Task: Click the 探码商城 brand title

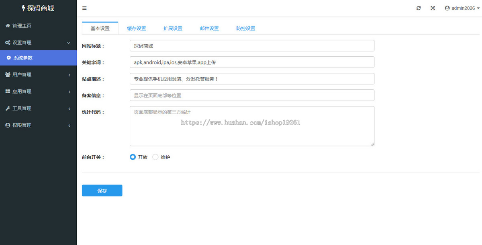Action: pyautogui.click(x=41, y=8)
